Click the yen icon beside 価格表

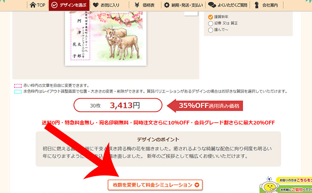[x=137, y=5]
